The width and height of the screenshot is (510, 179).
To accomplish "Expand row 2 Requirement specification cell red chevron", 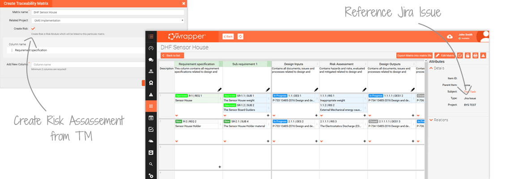I will pos(177,141).
